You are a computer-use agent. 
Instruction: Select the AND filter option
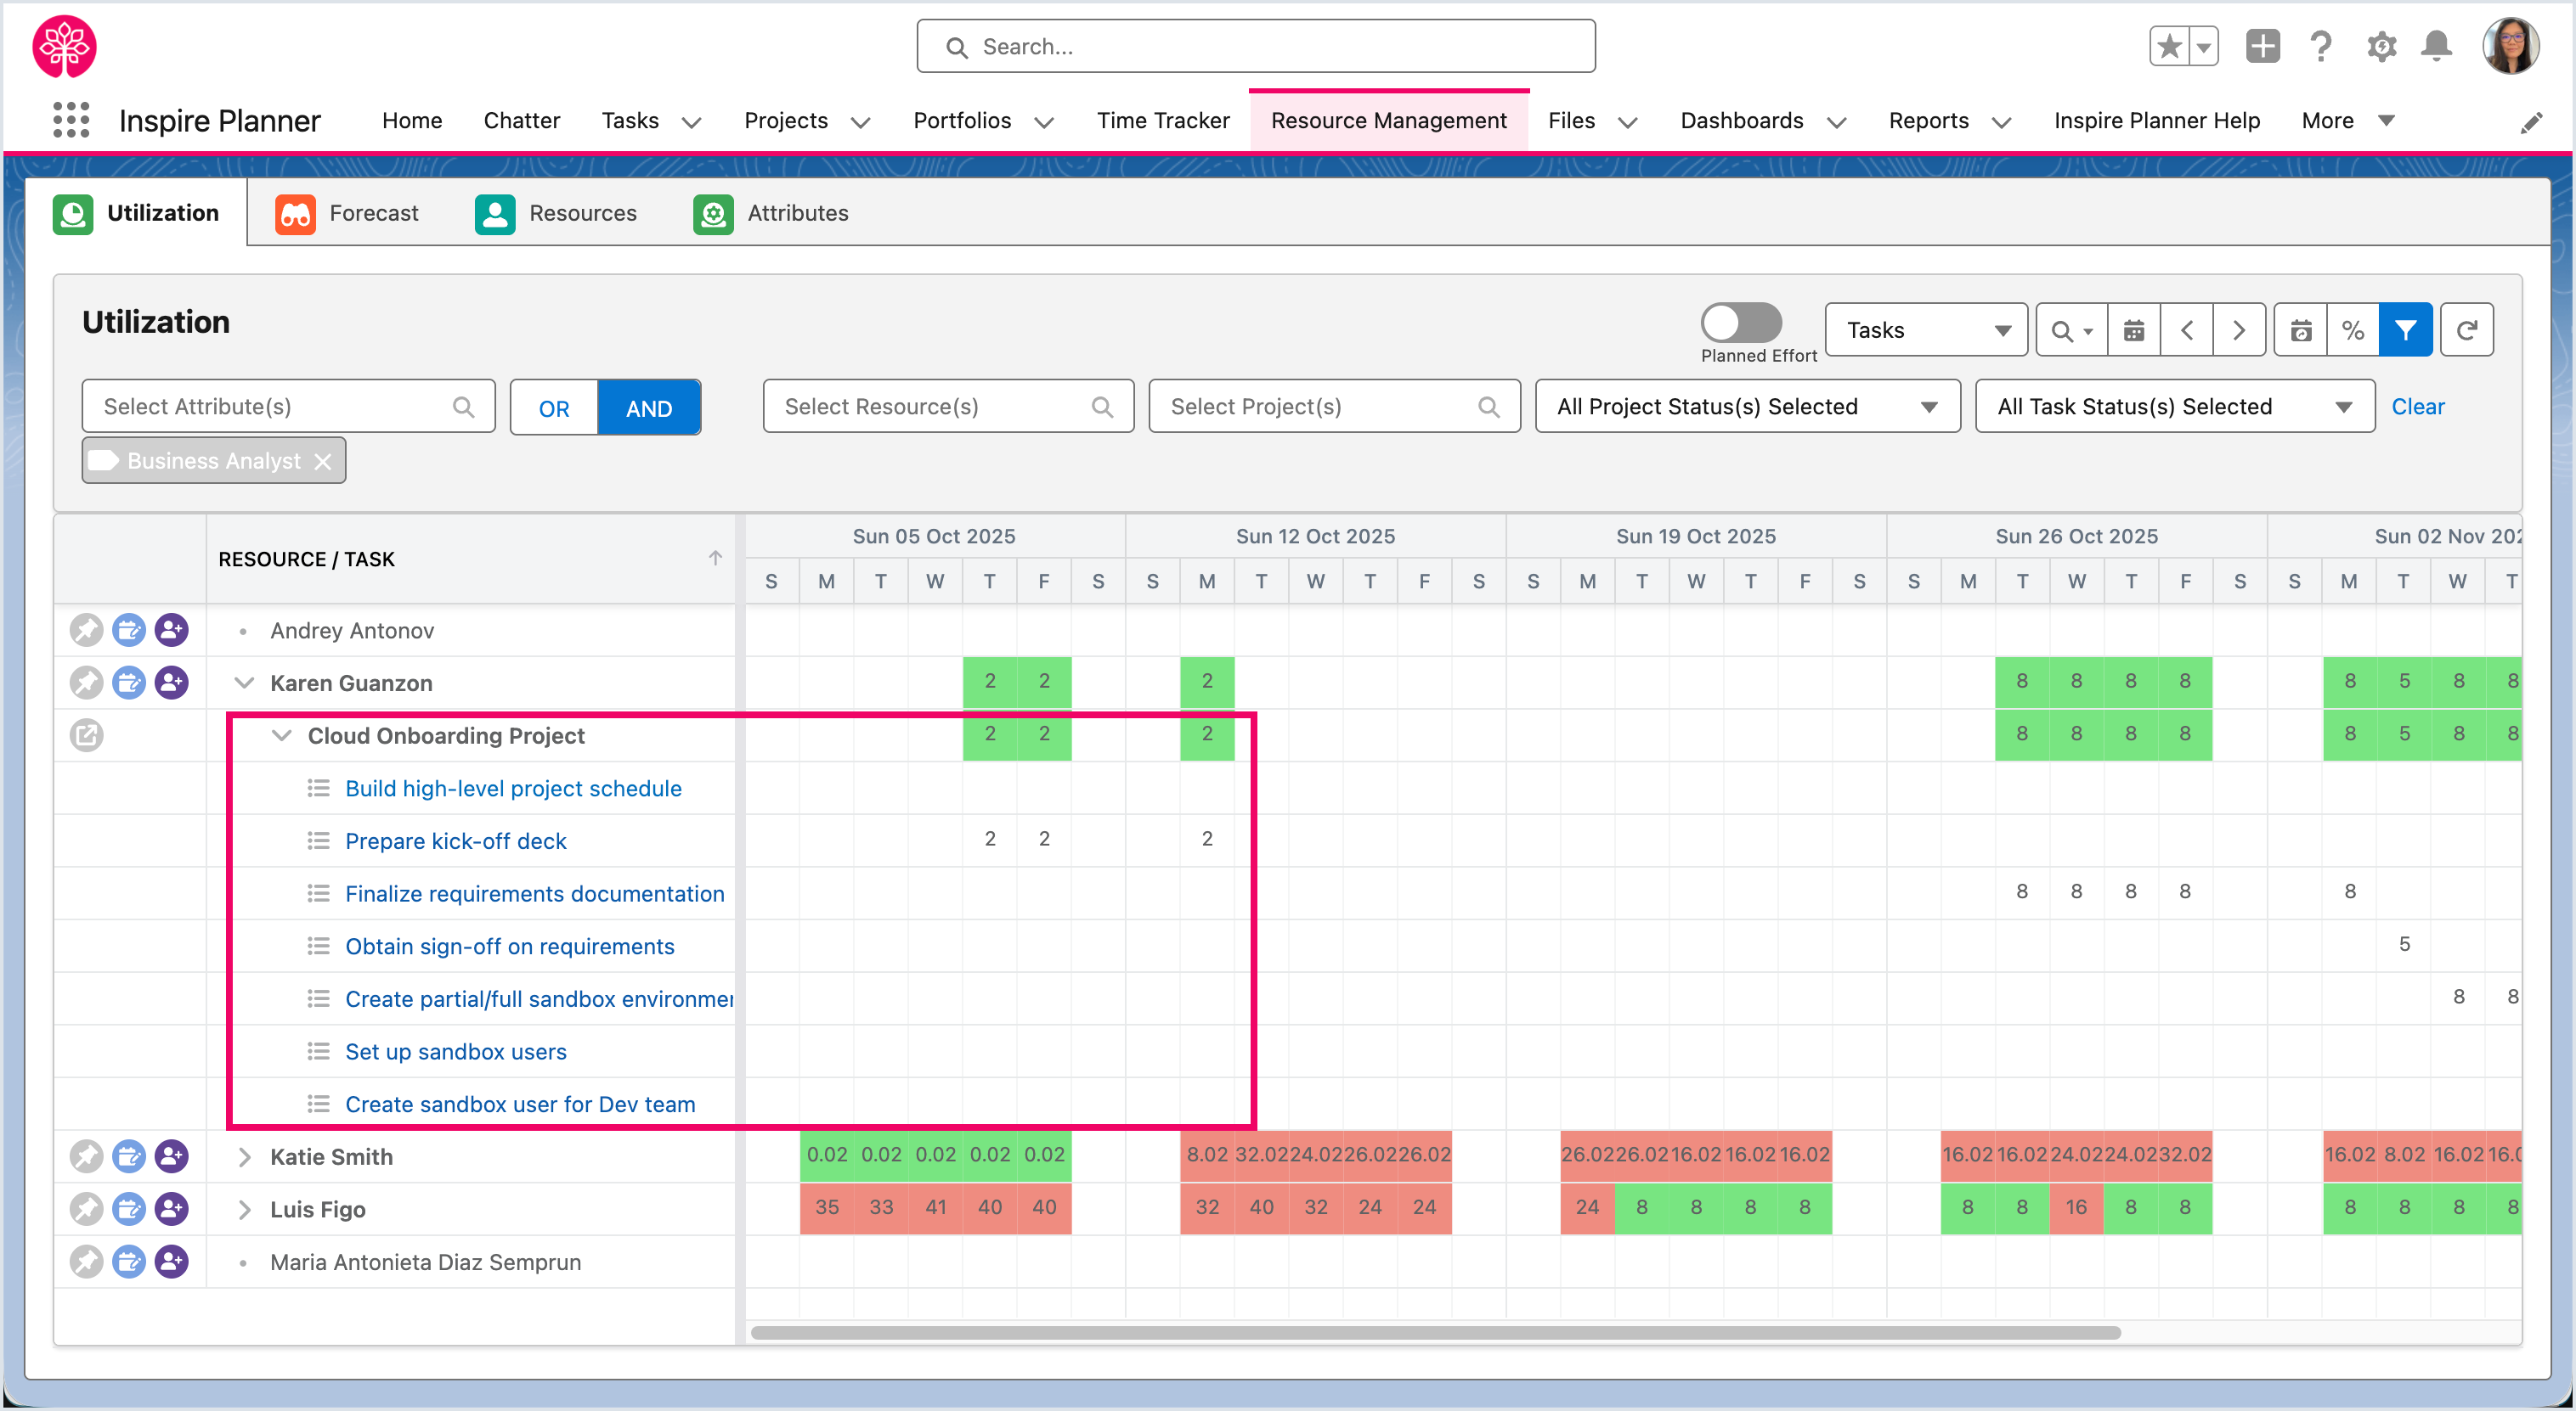pyautogui.click(x=649, y=408)
